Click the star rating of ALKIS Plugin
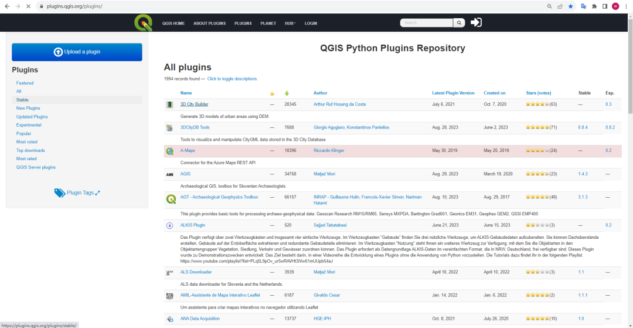Viewport: 633px width, 328px height. tap(537, 225)
